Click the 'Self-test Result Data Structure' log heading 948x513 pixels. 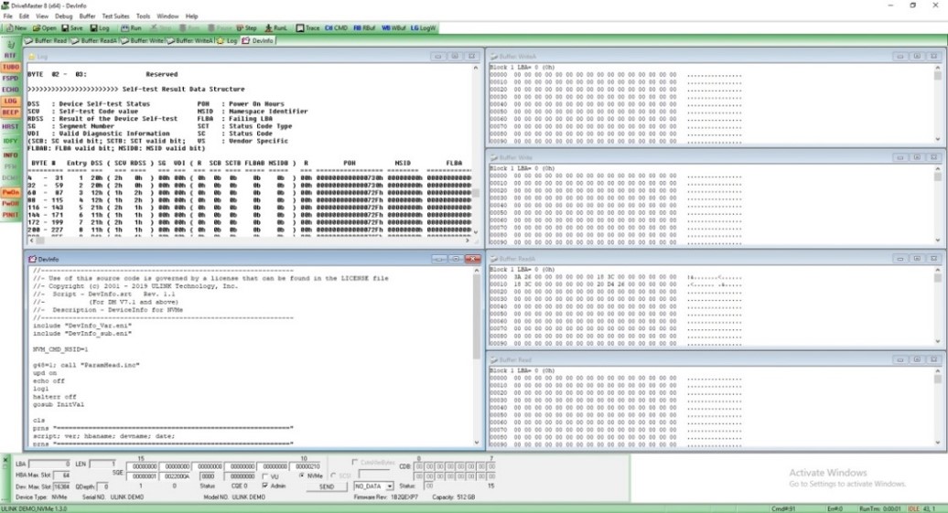pos(183,89)
